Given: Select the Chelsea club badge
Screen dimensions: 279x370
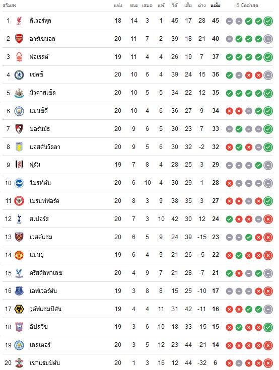Looking at the screenshot, I should coord(19,75).
